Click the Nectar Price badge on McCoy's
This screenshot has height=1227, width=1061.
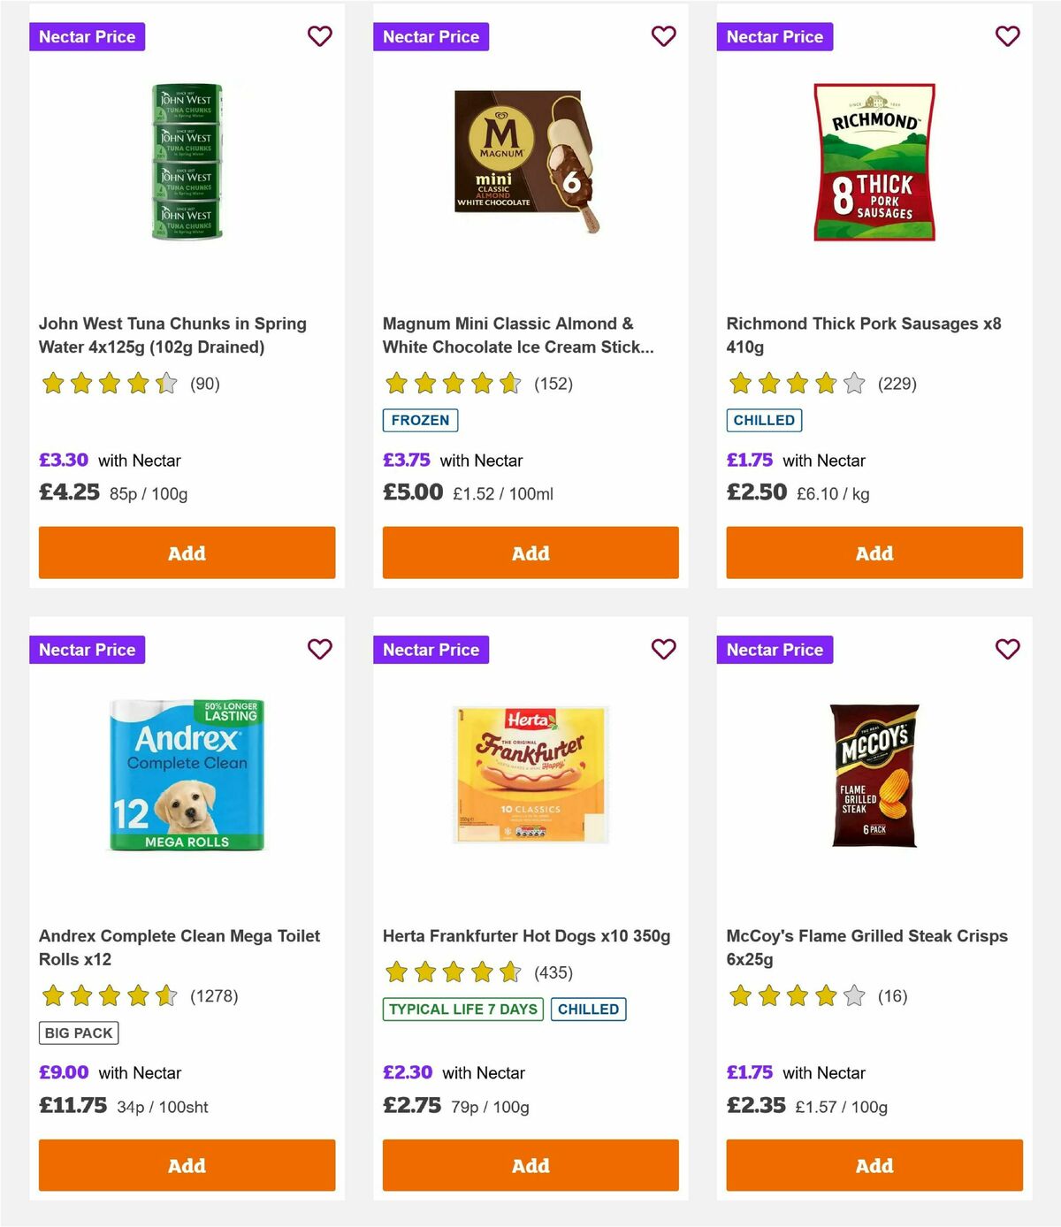coord(775,649)
